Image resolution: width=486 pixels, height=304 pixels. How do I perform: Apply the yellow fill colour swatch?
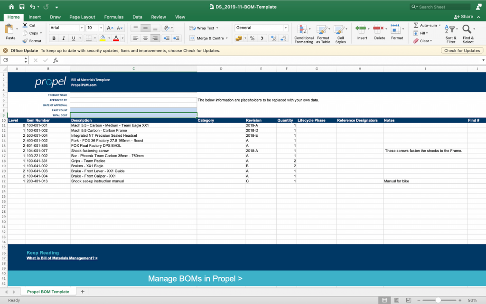103,38
